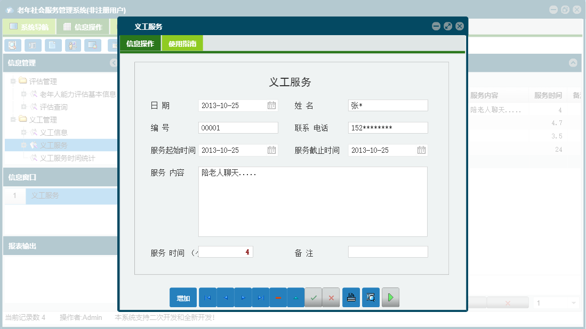
Task: Click the green run arrow icon
Action: point(390,297)
